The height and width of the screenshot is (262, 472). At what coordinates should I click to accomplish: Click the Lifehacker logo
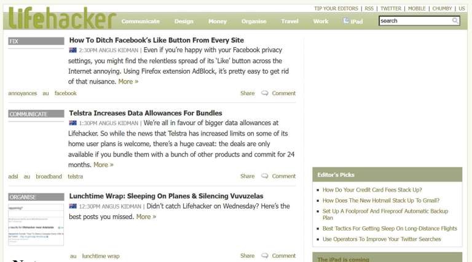(61, 18)
